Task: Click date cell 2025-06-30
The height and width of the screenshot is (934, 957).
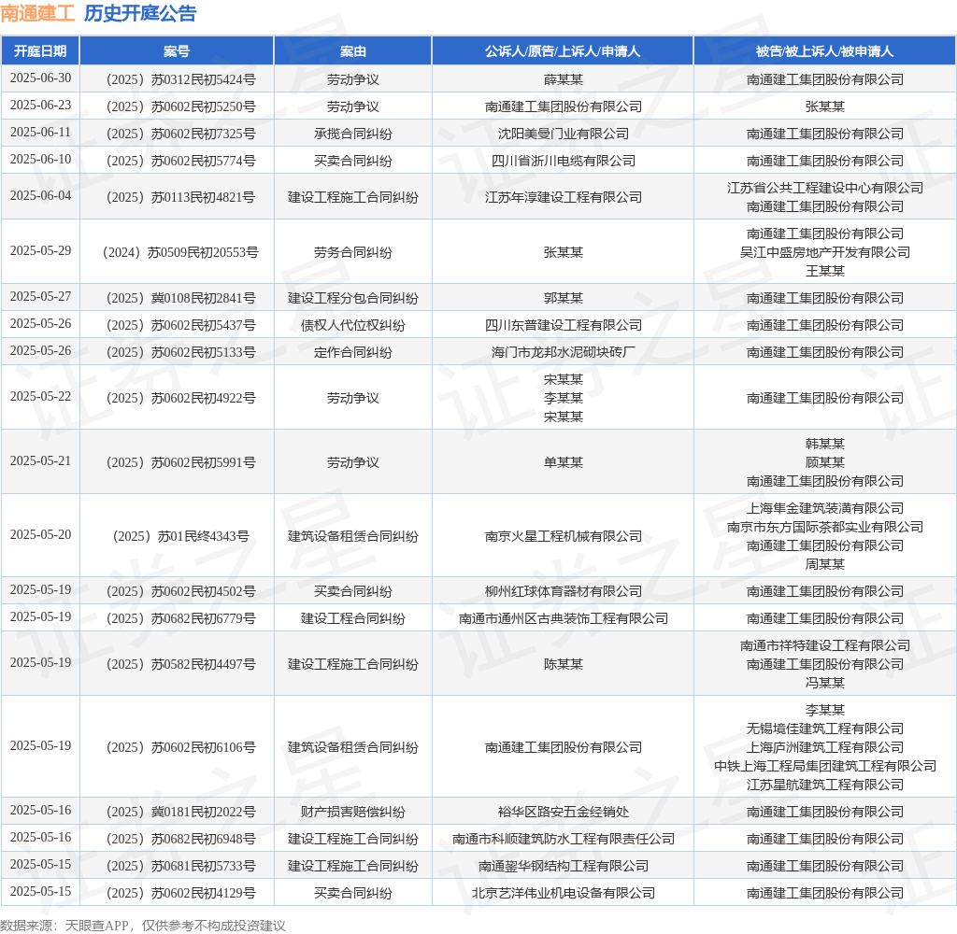Action: click(x=40, y=78)
